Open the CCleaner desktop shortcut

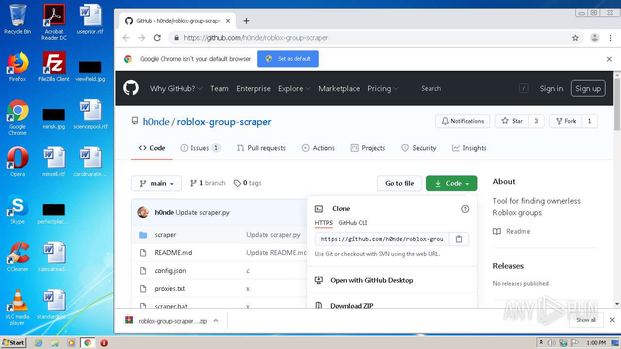tap(17, 257)
